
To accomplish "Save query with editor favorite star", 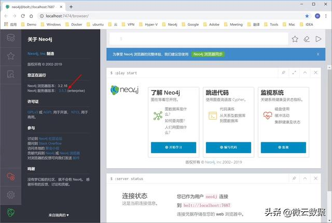I will pyautogui.click(x=295, y=39).
